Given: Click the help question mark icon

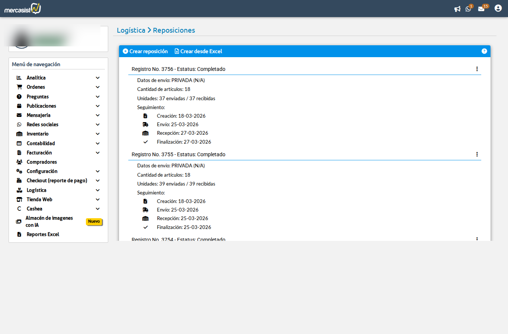Looking at the screenshot, I should 484,51.
